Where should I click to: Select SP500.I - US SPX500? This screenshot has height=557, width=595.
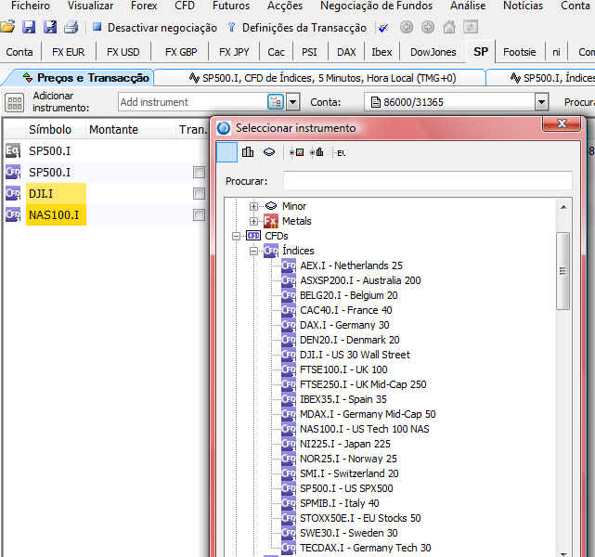[346, 488]
